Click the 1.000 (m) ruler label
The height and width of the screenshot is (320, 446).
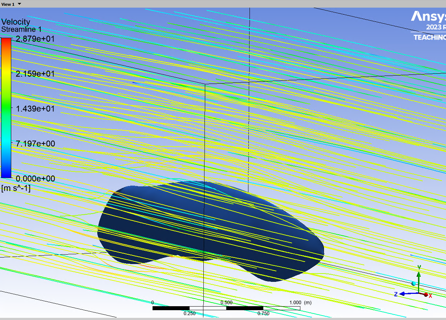point(300,302)
